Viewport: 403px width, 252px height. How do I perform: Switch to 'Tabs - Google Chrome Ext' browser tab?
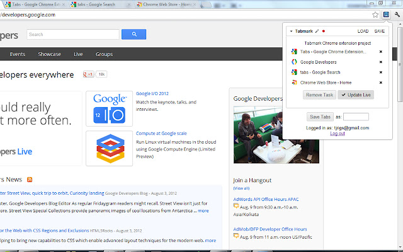point(35,4)
